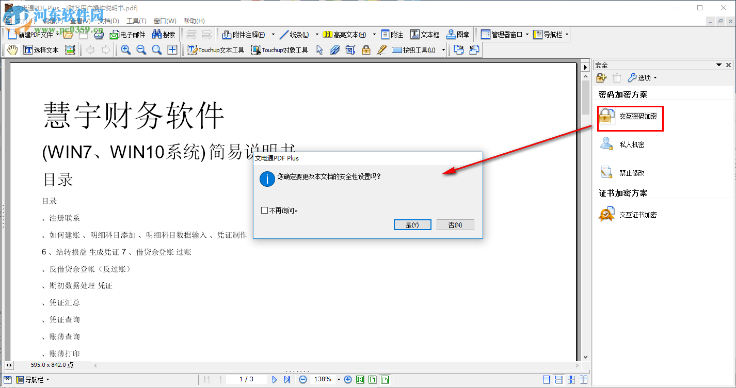Viewport: 736px width, 388px height.
Task: Expand the 按钮工具 dropdown
Action: point(442,50)
